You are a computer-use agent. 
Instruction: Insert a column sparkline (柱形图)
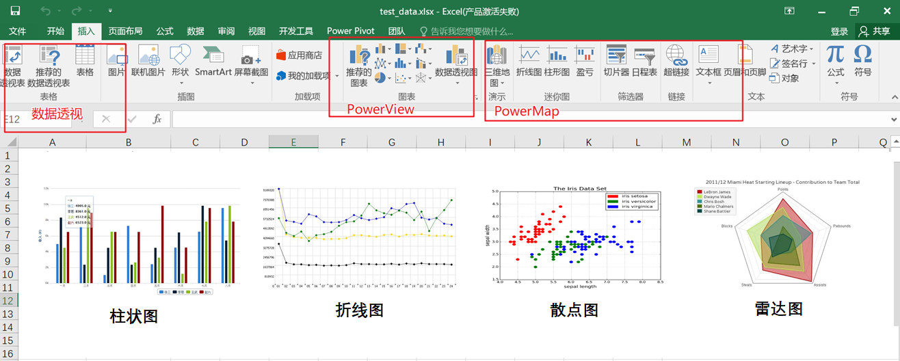click(557, 62)
